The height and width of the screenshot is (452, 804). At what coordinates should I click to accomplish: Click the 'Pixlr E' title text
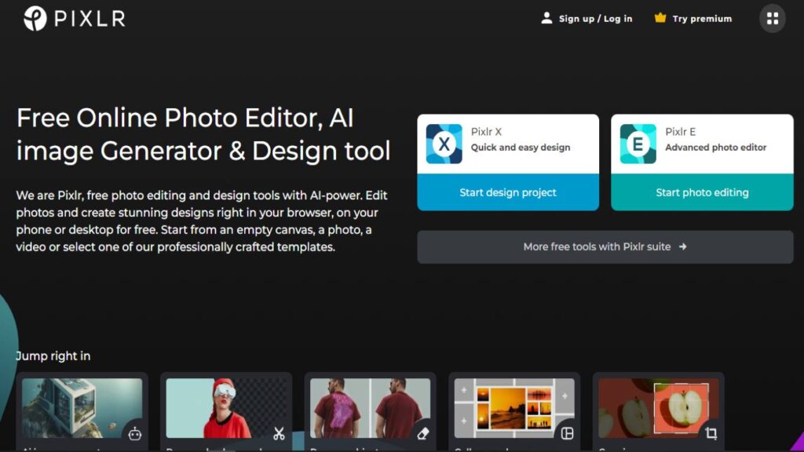point(681,132)
